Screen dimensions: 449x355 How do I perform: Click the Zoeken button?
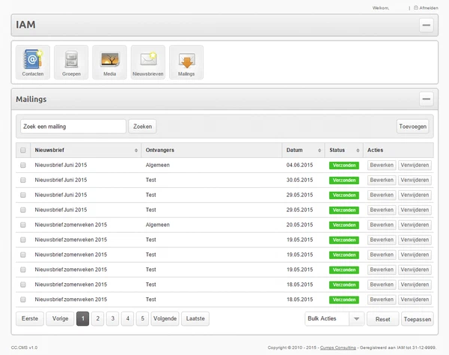(x=142, y=127)
